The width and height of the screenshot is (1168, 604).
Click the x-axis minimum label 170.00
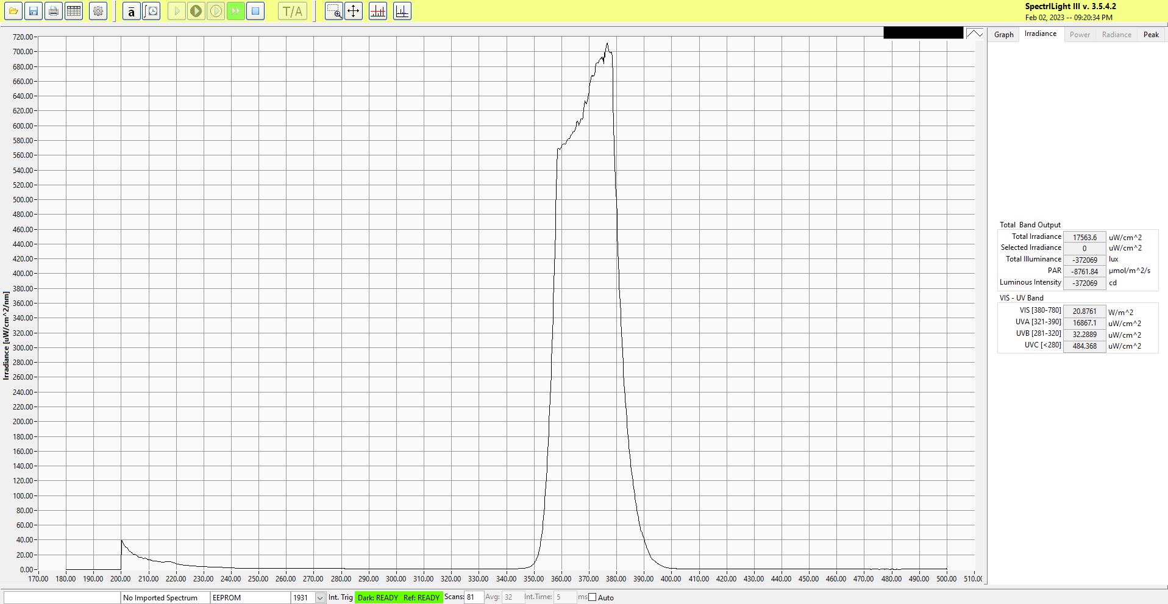pos(38,579)
